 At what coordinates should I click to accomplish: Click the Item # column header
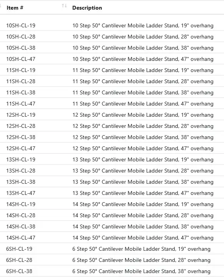(x=15, y=8)
